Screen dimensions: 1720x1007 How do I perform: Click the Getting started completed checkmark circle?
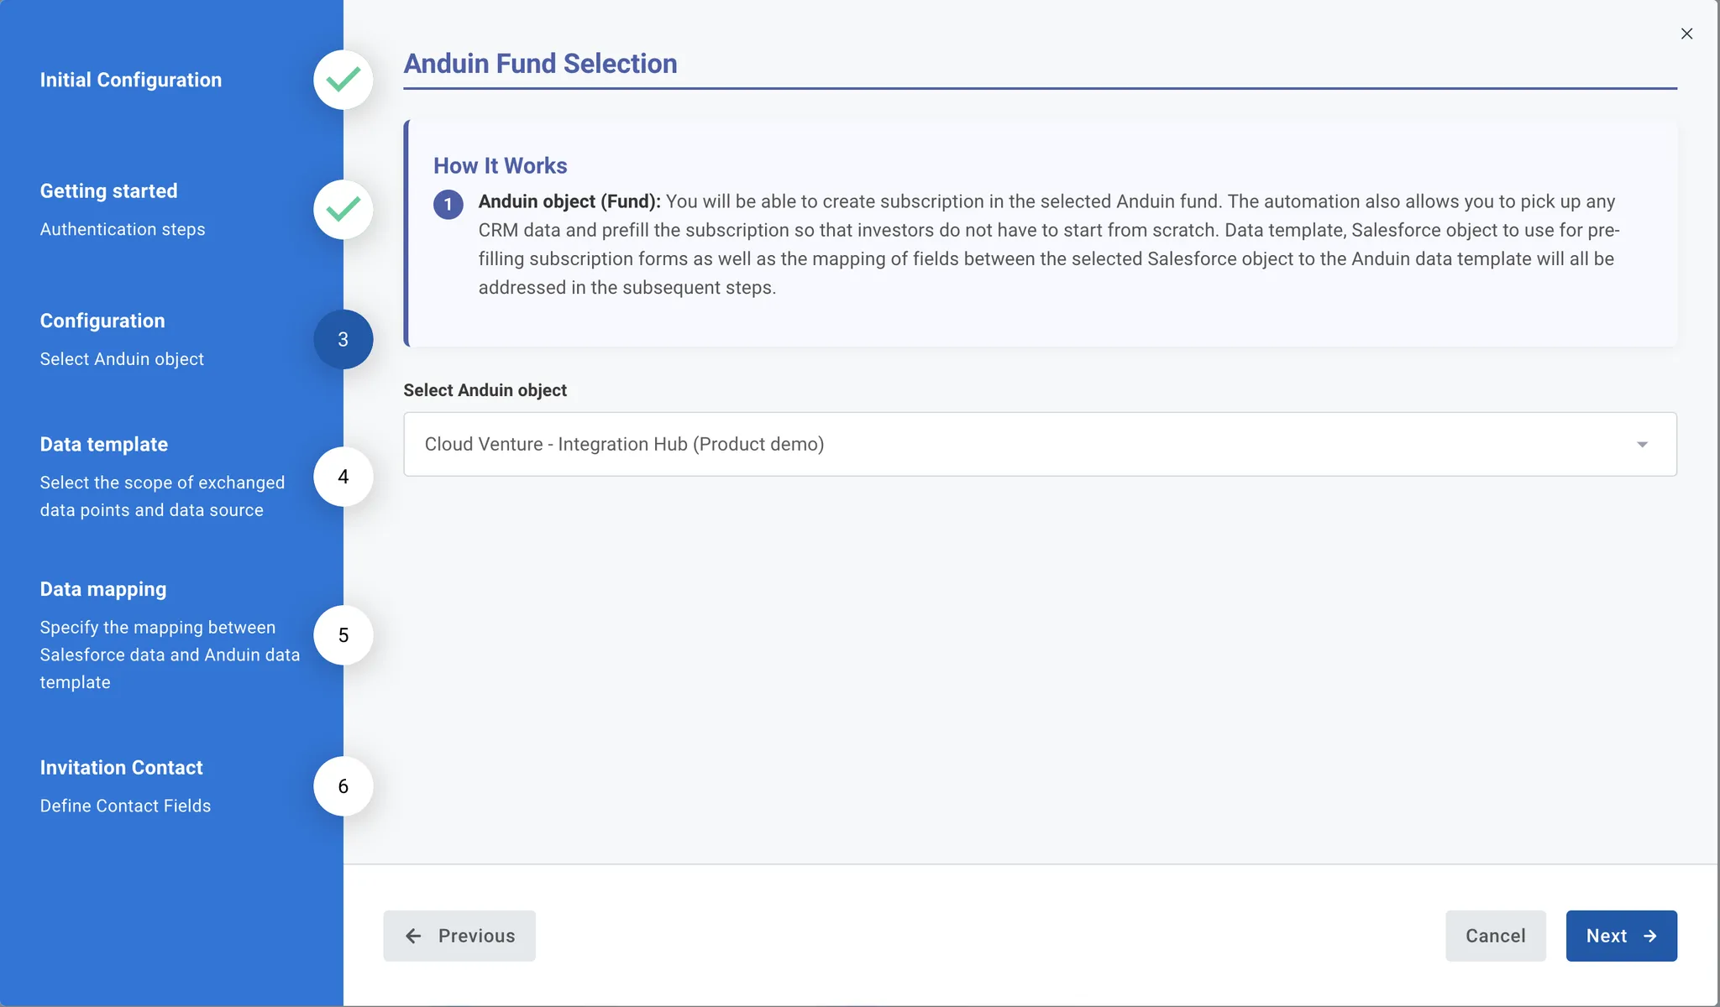343,210
